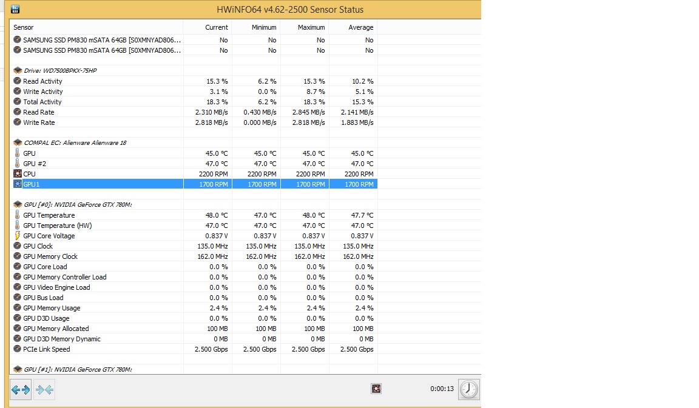The image size is (699, 408).
Task: Sort by the Sensor column header
Action: click(96, 27)
